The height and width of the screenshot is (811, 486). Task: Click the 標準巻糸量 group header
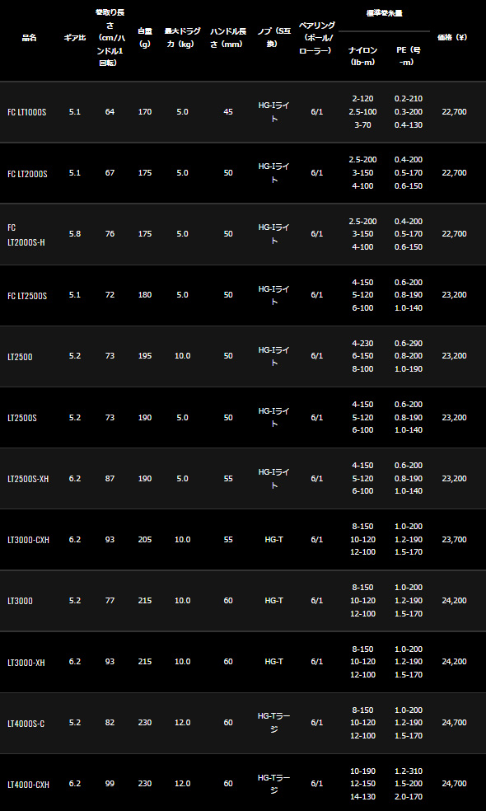tap(384, 13)
